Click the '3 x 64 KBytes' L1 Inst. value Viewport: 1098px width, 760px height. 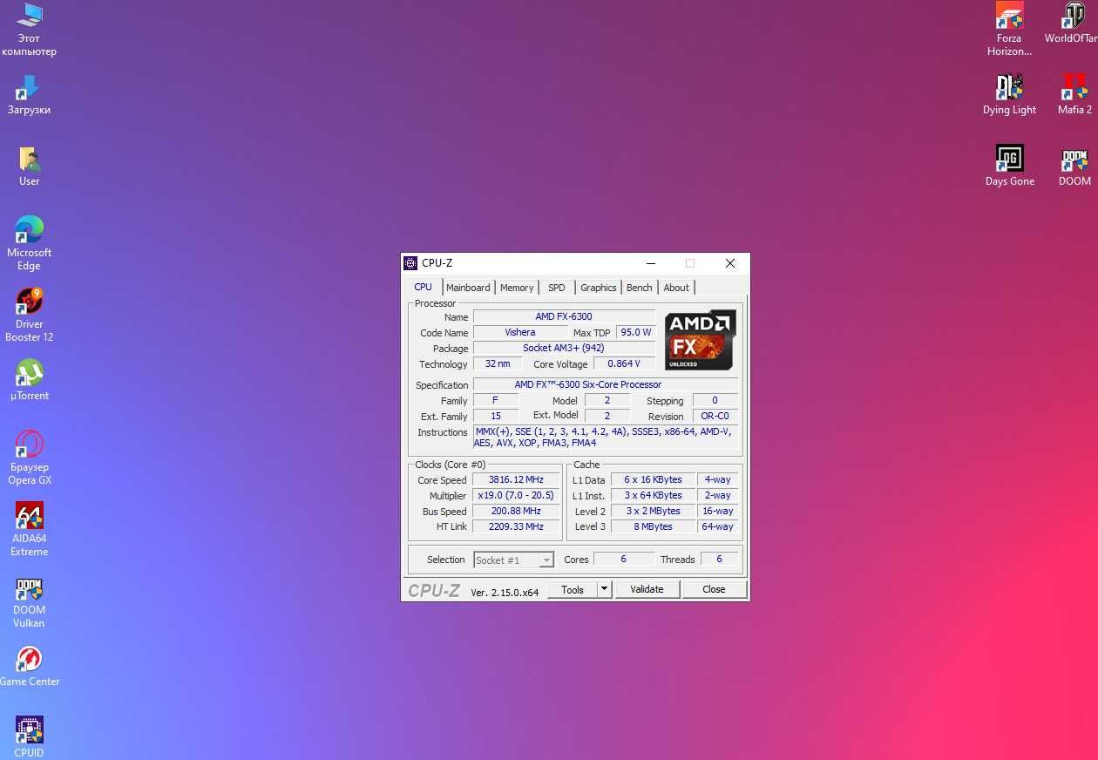[653, 495]
